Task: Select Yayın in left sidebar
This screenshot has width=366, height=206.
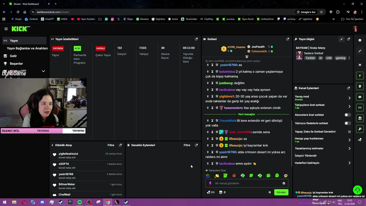Action: pyautogui.click(x=24, y=41)
